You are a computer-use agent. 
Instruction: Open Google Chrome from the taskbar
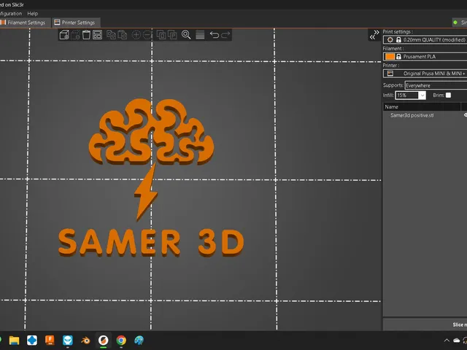[x=121, y=341]
